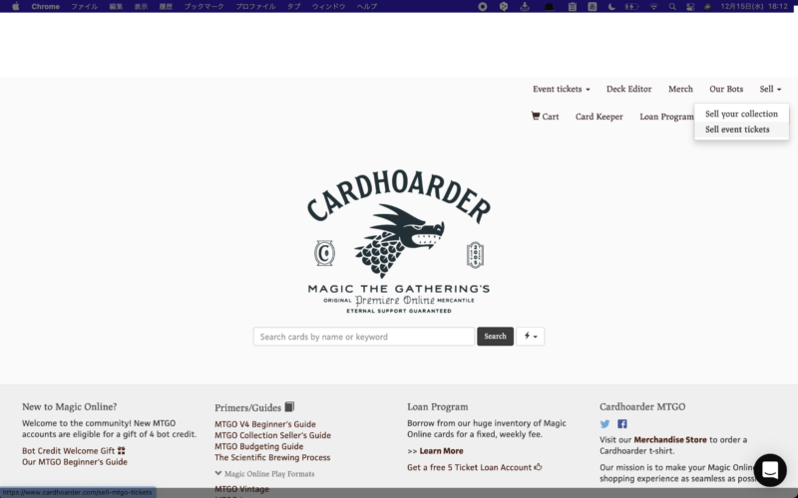The height and width of the screenshot is (498, 798).
Task: Focus the card search input field
Action: (364, 337)
